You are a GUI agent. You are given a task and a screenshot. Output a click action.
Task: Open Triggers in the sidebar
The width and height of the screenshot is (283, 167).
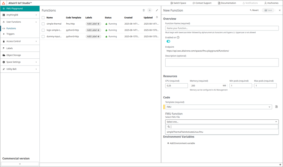click(10, 34)
